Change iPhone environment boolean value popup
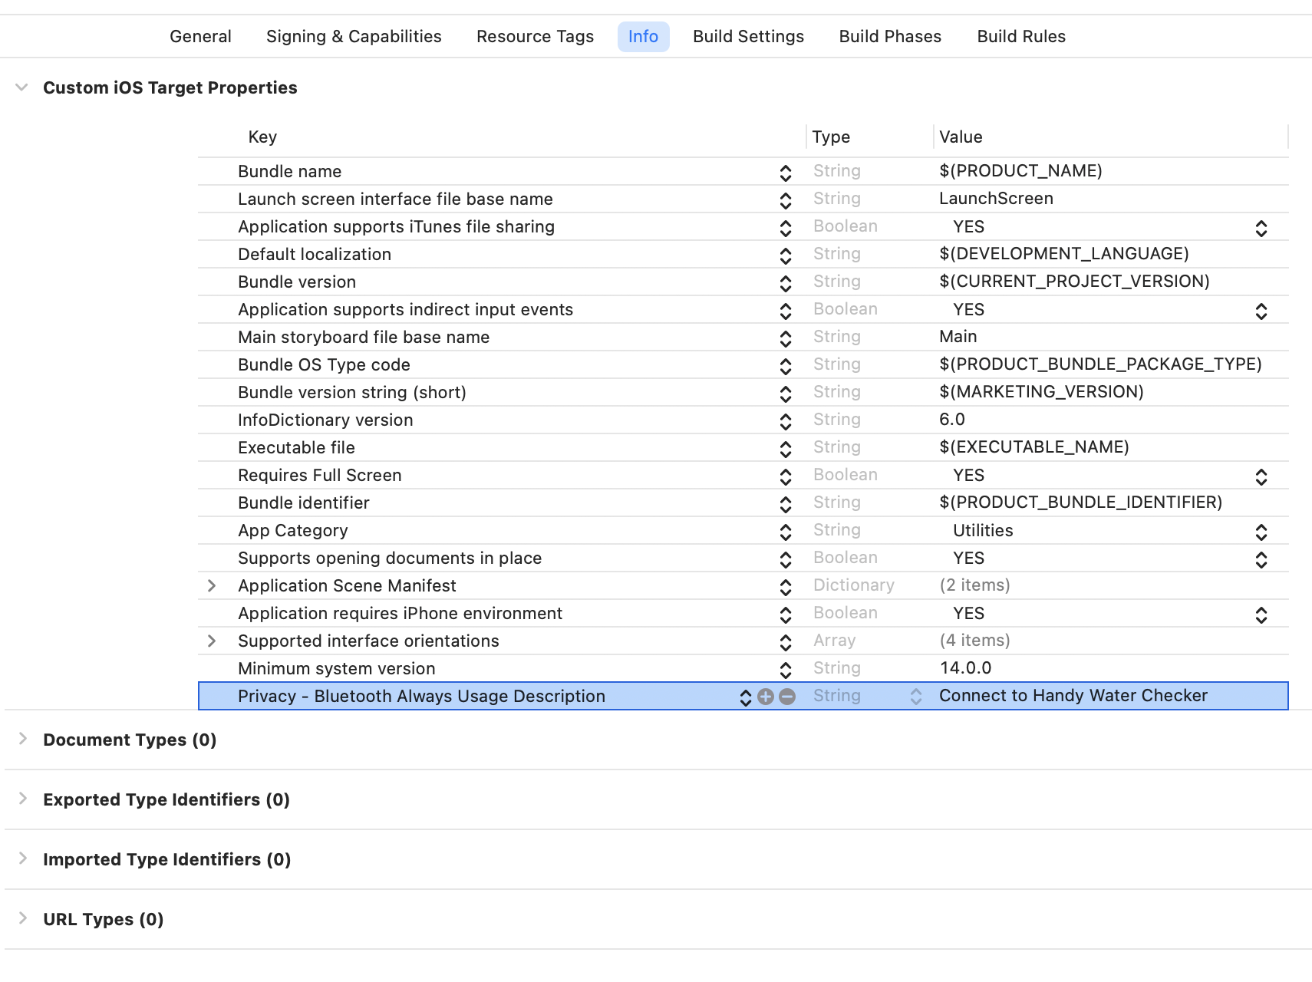The width and height of the screenshot is (1312, 982). click(1261, 615)
